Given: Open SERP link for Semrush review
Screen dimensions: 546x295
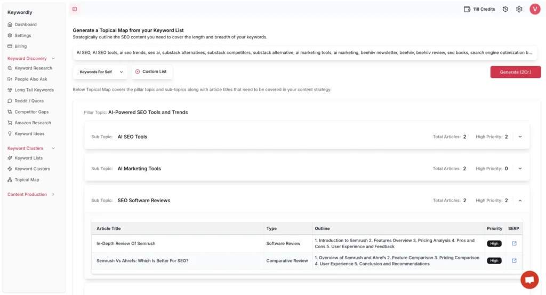Looking at the screenshot, I should 514,244.
